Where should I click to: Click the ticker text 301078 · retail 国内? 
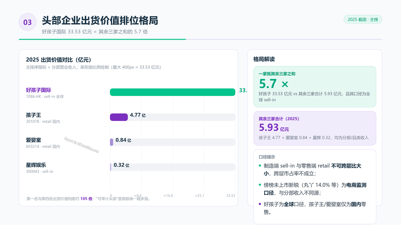coord(43,122)
